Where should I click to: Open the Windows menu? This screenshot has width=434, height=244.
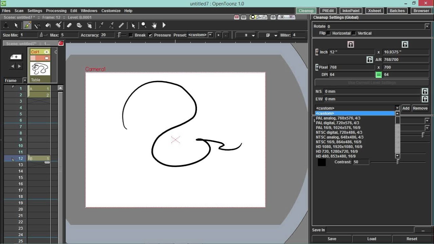point(89,11)
